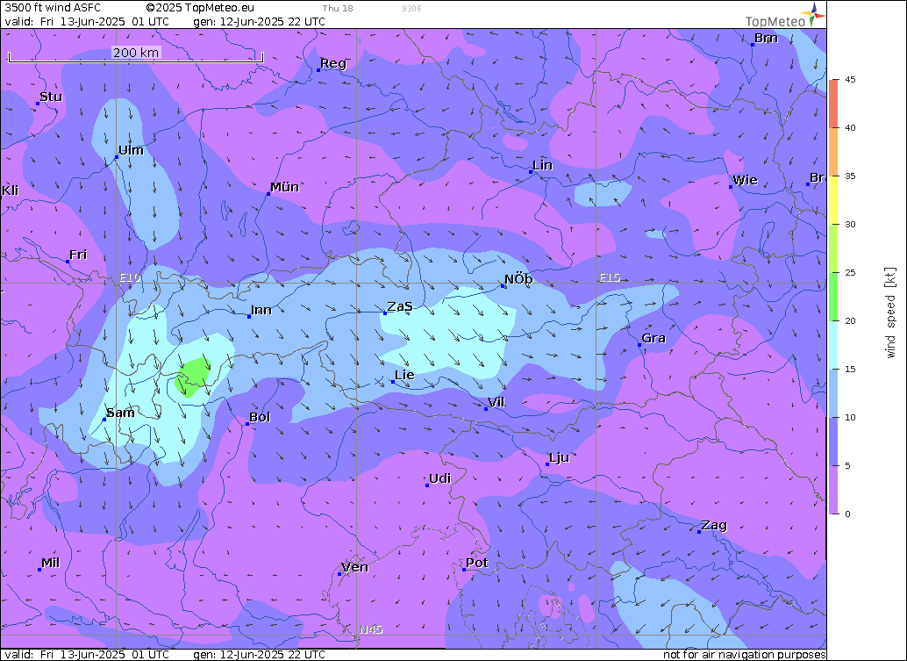Image resolution: width=907 pixels, height=661 pixels.
Task: Select the Pot city label
Action: [x=476, y=563]
